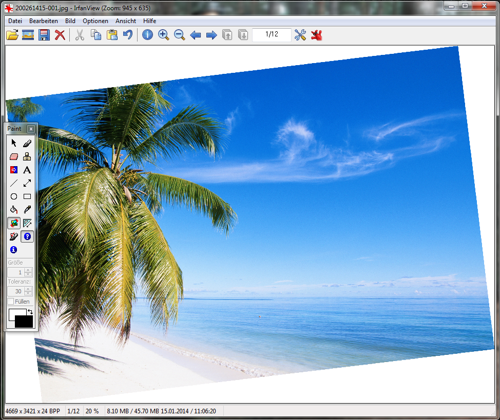
Task: Zoom in with the plus magnifier
Action: point(164,35)
